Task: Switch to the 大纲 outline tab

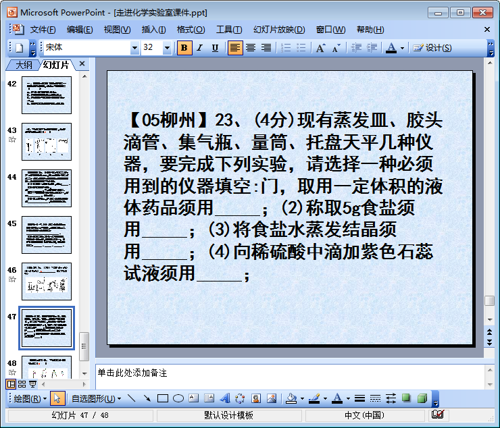Action: point(24,65)
